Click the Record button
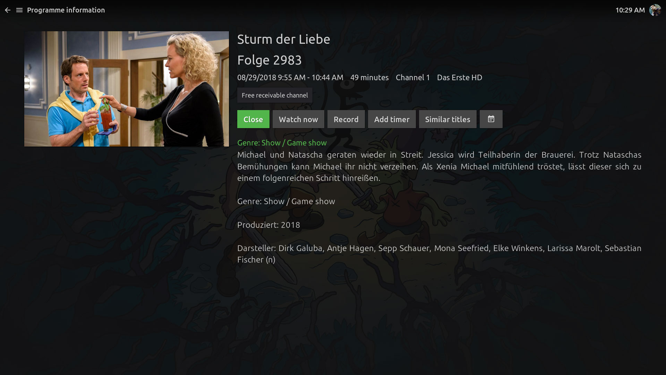 pos(346,119)
